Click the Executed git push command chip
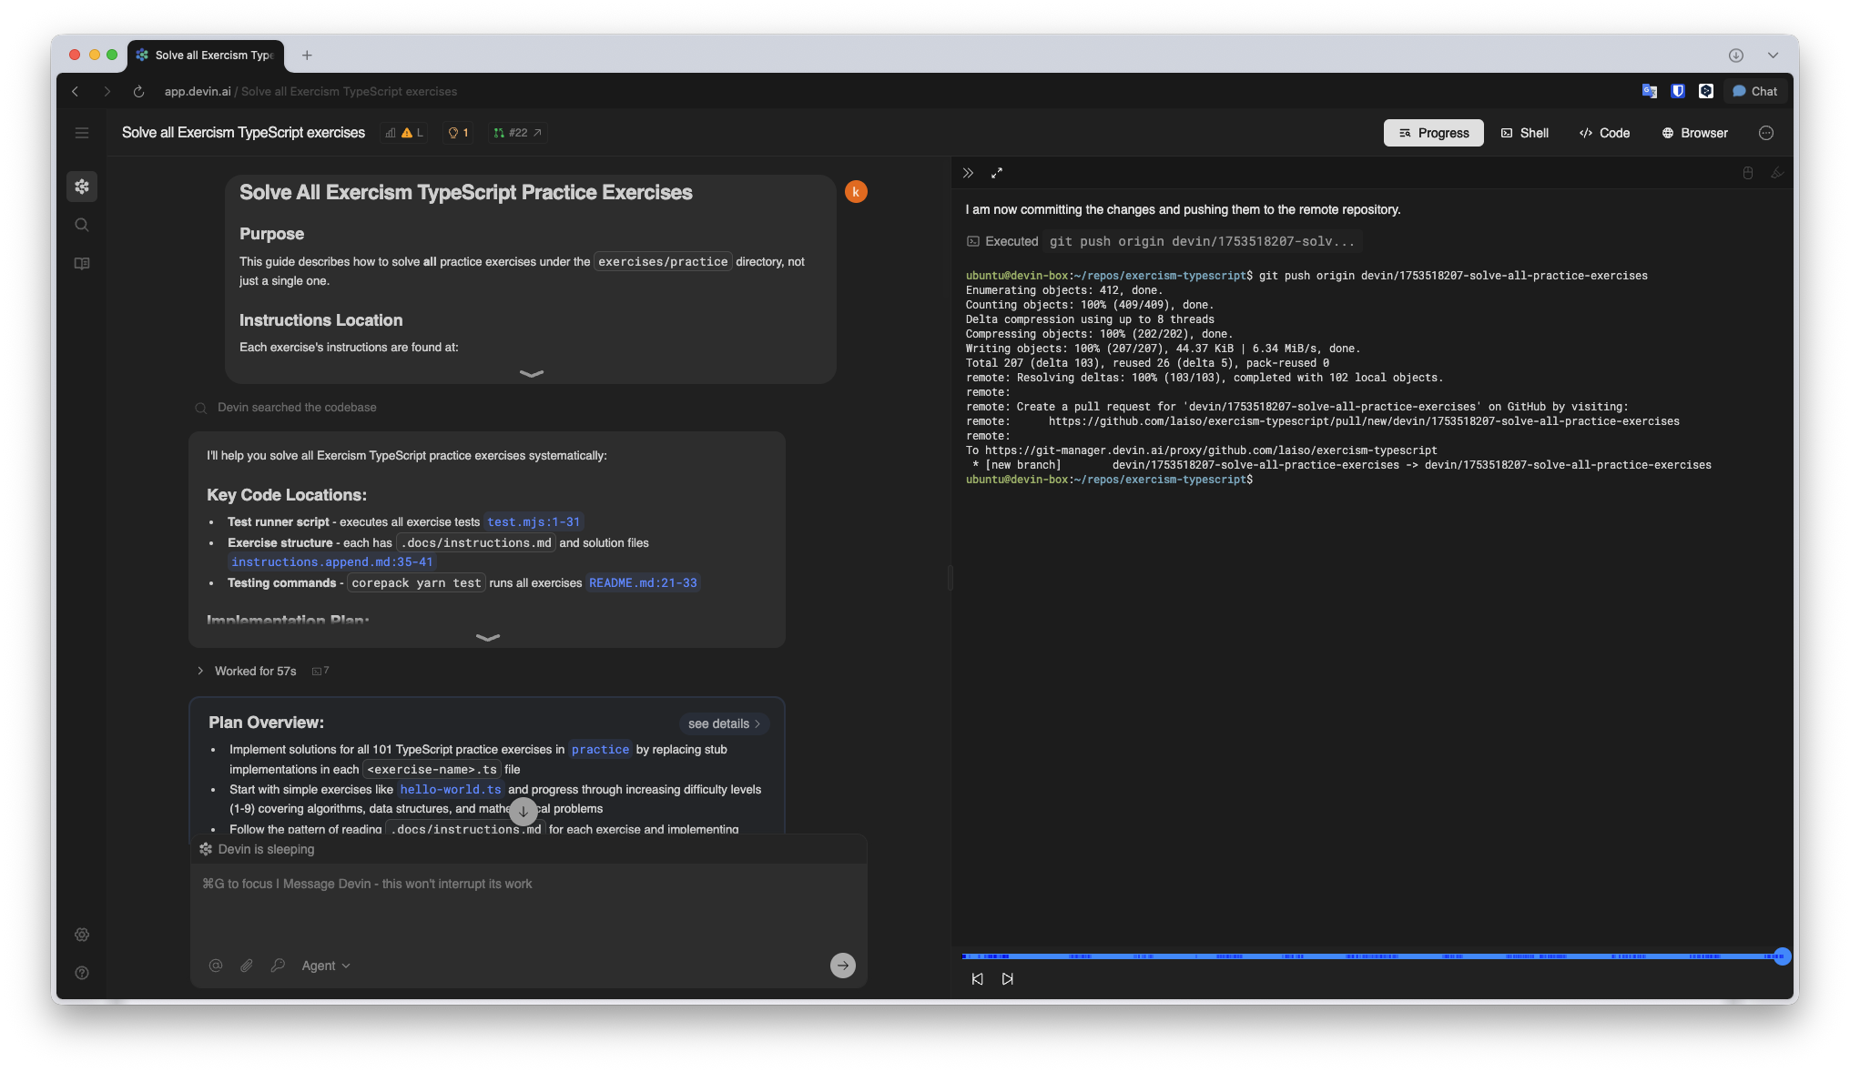Image resolution: width=1850 pixels, height=1072 pixels. tap(1163, 241)
